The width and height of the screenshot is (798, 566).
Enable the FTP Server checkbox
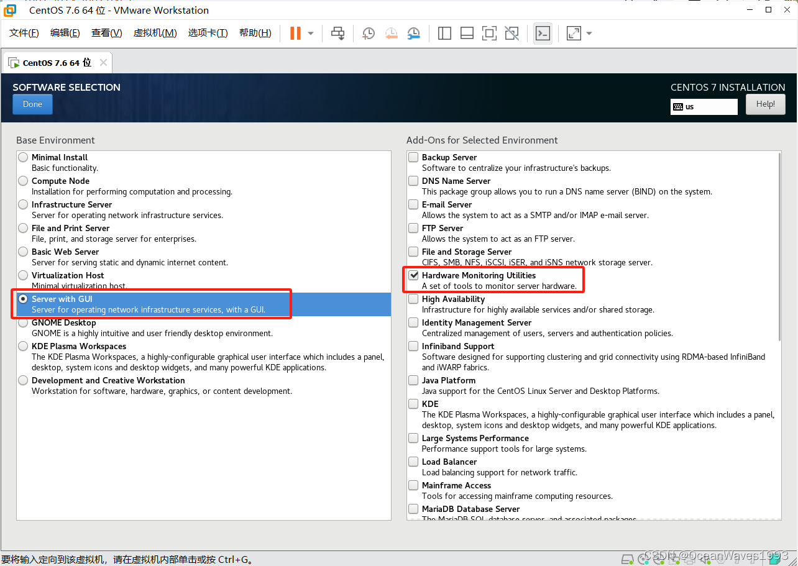pyautogui.click(x=413, y=228)
